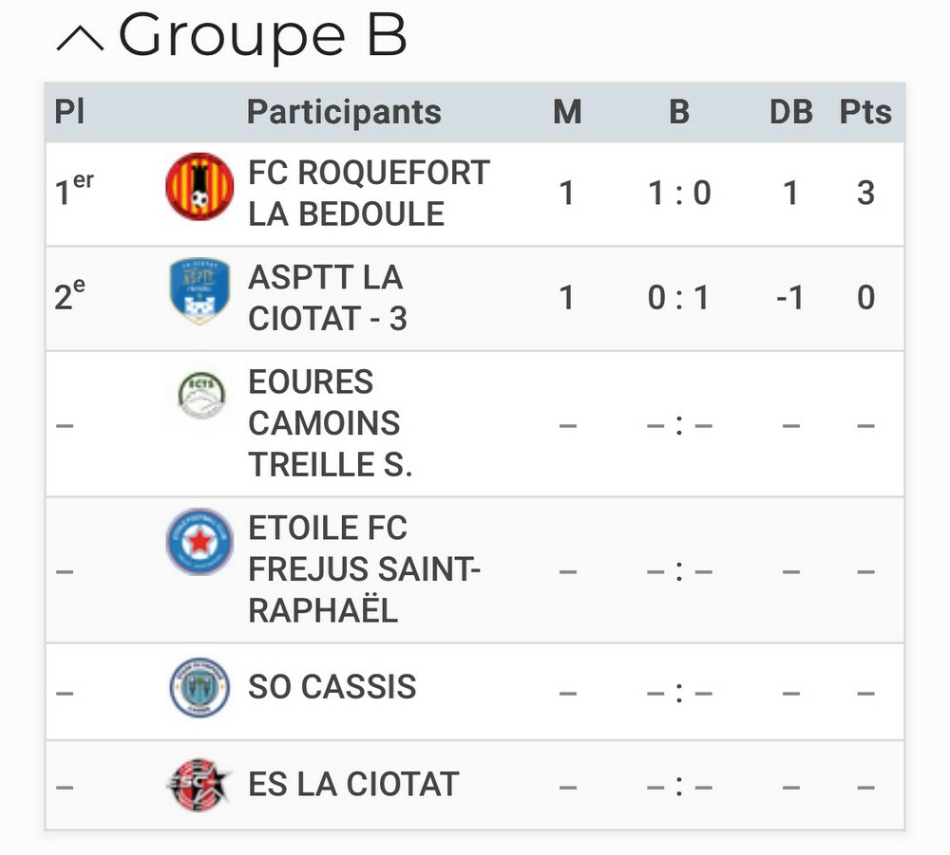The height and width of the screenshot is (855, 950).
Task: Open FC ROQUEFORT LA BEDOULE team name
Action: pyautogui.click(x=369, y=194)
